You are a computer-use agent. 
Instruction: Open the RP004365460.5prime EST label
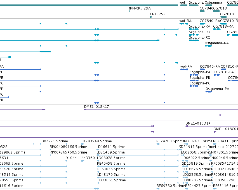coord(68,152)
